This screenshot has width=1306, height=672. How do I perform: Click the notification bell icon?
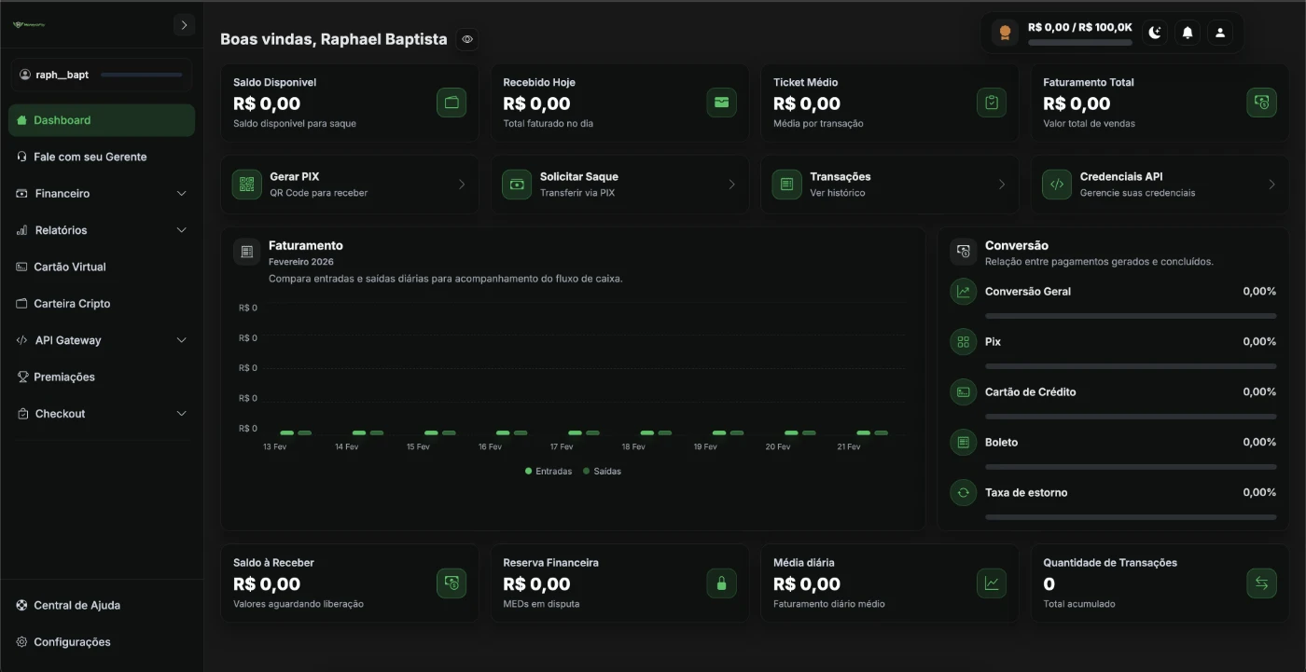click(1188, 33)
